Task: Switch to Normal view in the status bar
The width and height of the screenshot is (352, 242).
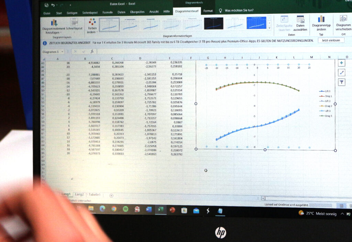Action: point(341,206)
